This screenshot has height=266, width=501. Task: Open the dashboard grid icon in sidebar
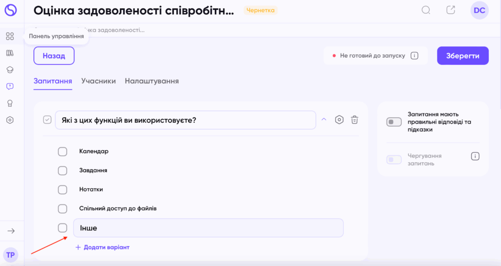pyautogui.click(x=10, y=36)
